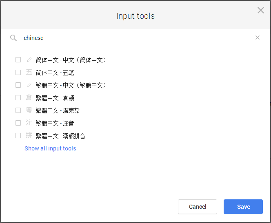Click the 繁體中文 - 注音 label
The image size is (271, 223).
[x=55, y=123]
